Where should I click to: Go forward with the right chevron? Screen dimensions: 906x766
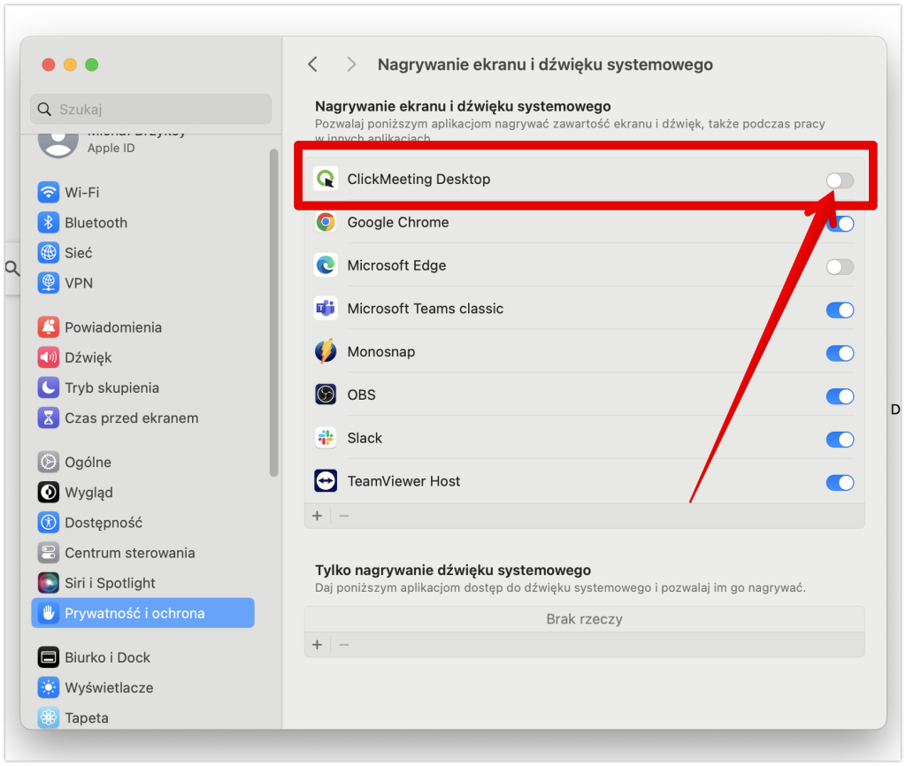(350, 64)
